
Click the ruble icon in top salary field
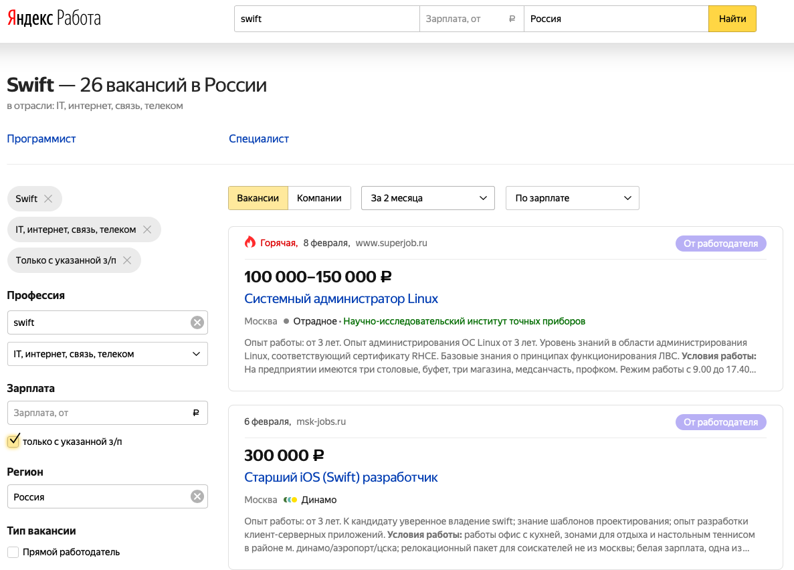pos(512,19)
